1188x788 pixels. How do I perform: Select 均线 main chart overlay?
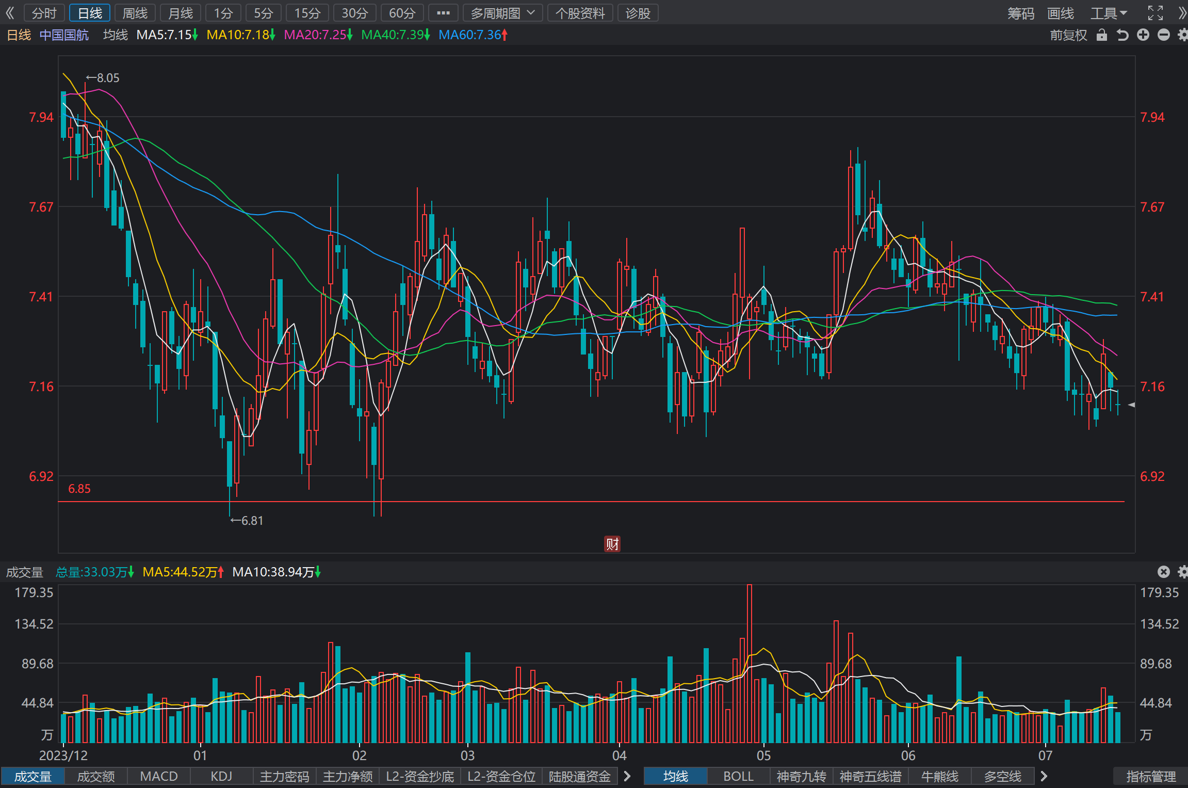pos(676,776)
